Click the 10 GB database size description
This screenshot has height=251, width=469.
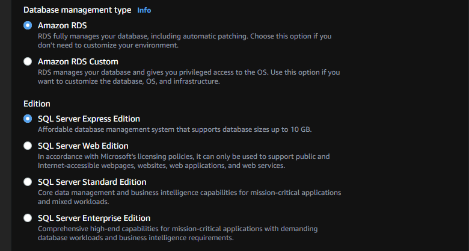pos(174,129)
